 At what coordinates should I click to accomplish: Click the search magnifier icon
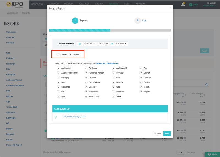point(207,85)
